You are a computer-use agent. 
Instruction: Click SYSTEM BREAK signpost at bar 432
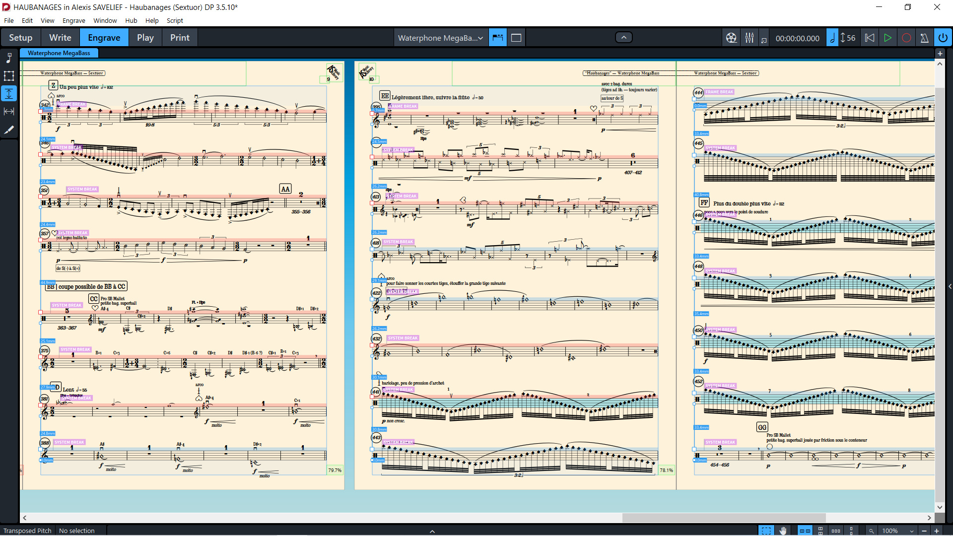click(403, 338)
